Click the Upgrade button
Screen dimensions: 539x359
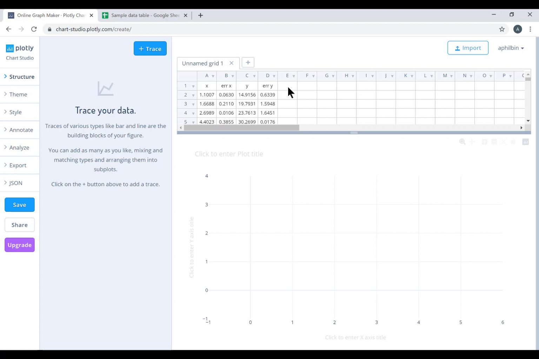(19, 245)
